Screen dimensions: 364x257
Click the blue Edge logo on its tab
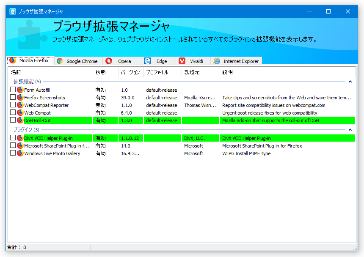(x=147, y=61)
